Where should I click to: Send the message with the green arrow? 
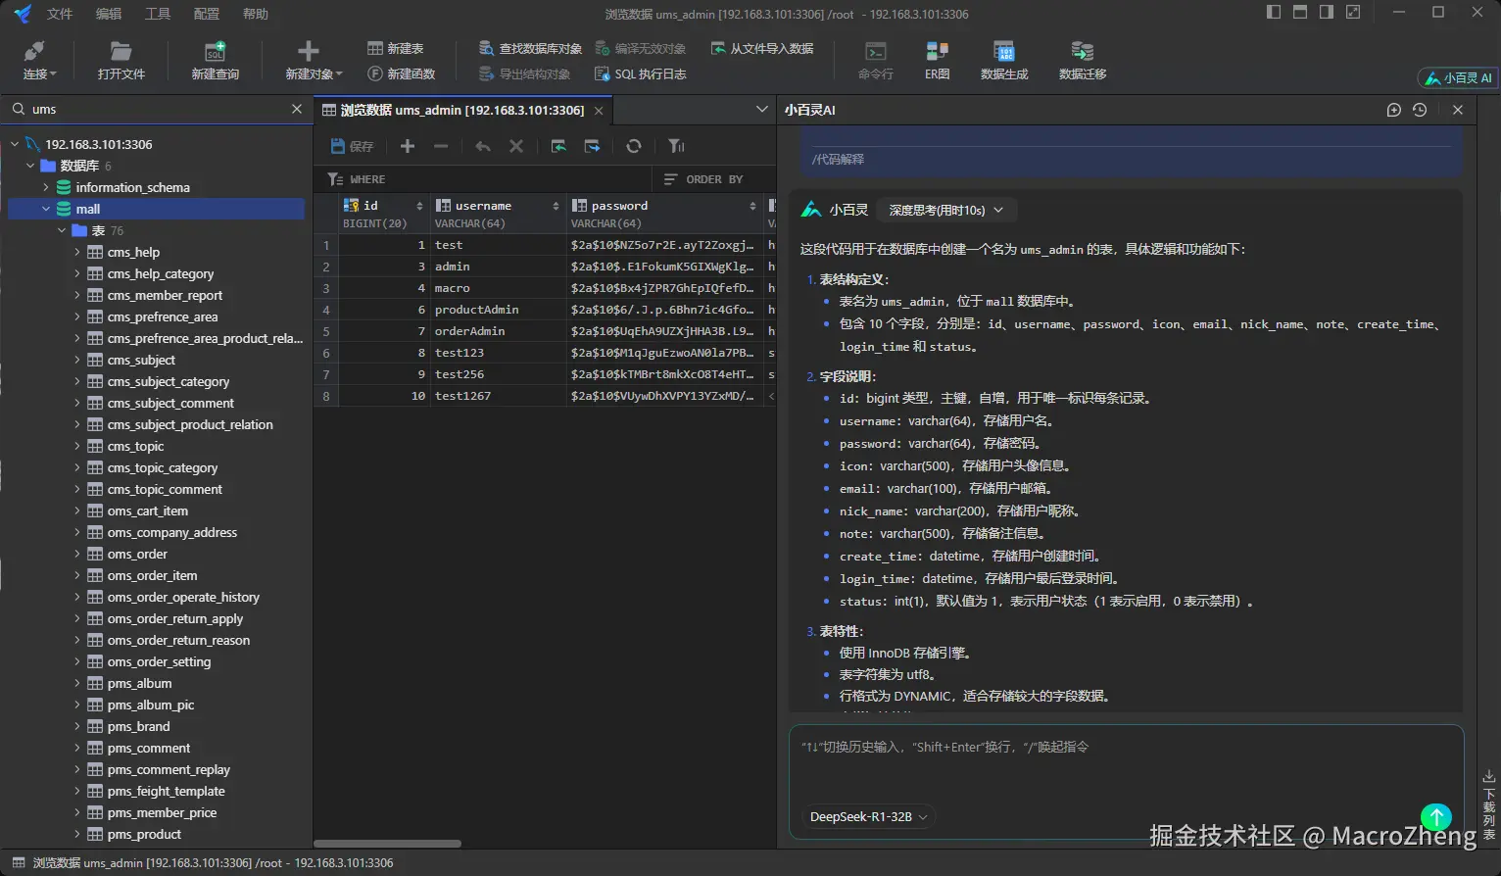tap(1435, 816)
